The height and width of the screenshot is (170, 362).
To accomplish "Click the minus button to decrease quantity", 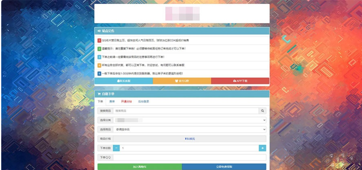I will tap(116, 148).
